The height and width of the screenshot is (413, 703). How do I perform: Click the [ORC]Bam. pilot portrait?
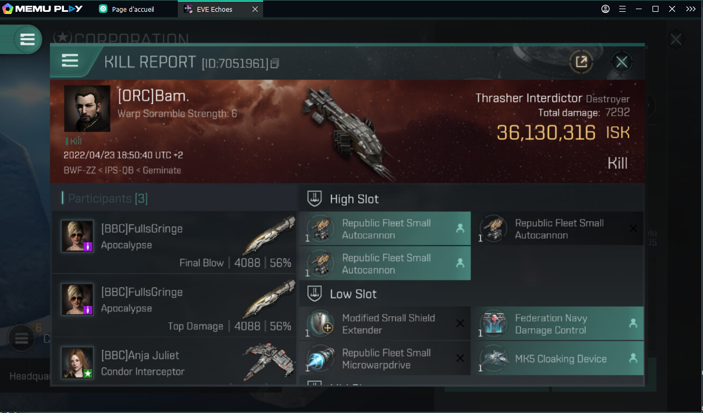coord(87,108)
